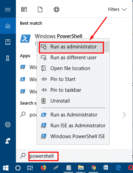The height and width of the screenshot is (173, 133).
Task: Select the Home icon in sidebar
Action: point(8,26)
